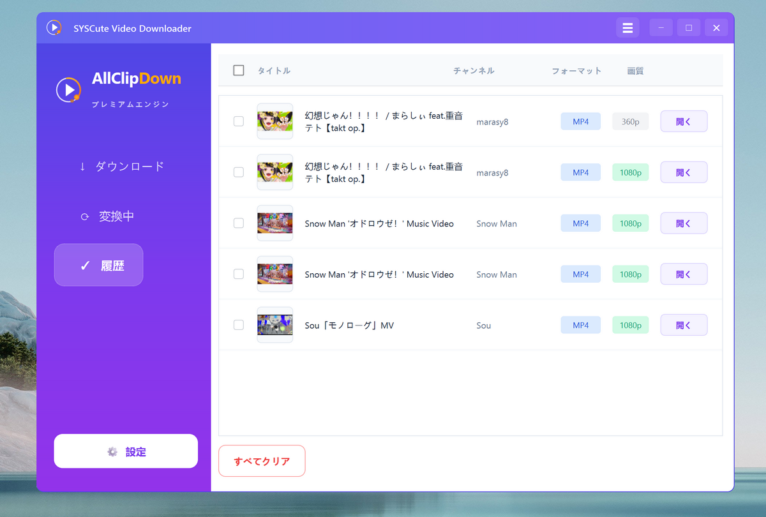The image size is (766, 517).
Task: Tick the first Snow Man video checkbox
Action: click(x=239, y=223)
